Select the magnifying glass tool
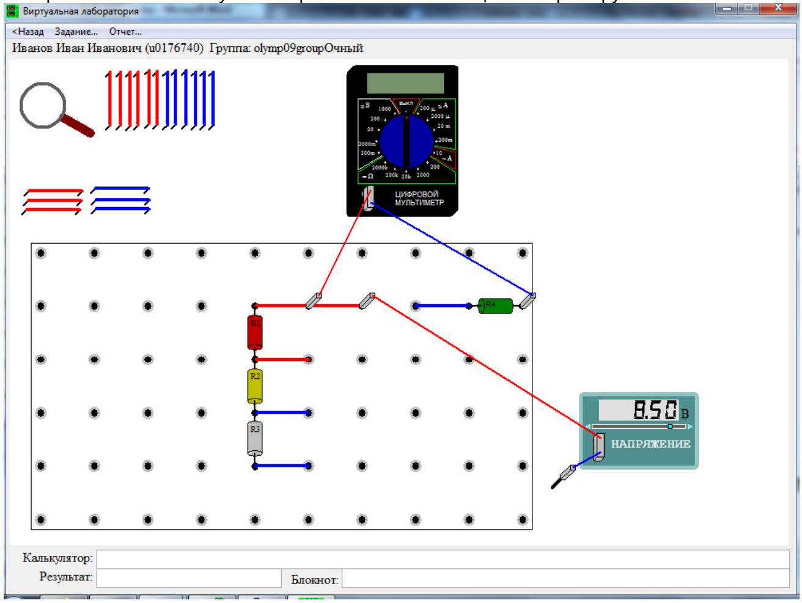Viewport: 802px width, 603px height. (56, 109)
